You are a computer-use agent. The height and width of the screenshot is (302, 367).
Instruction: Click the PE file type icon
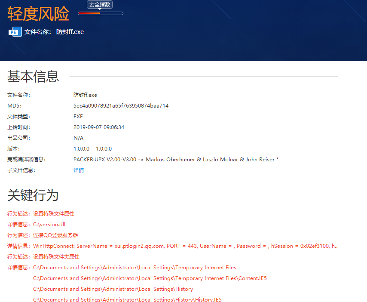[x=15, y=32]
